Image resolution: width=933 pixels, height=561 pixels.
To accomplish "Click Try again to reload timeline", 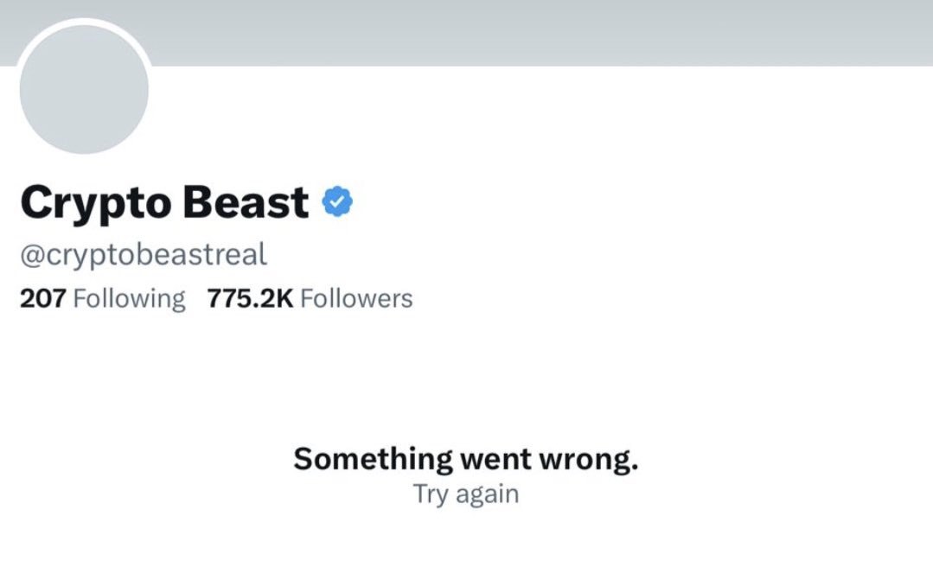I will [467, 493].
